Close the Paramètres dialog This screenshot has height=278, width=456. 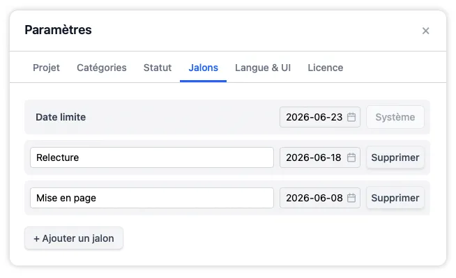[425, 31]
